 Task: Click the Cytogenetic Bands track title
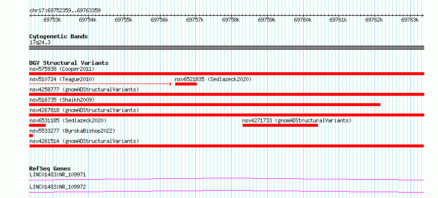point(59,36)
